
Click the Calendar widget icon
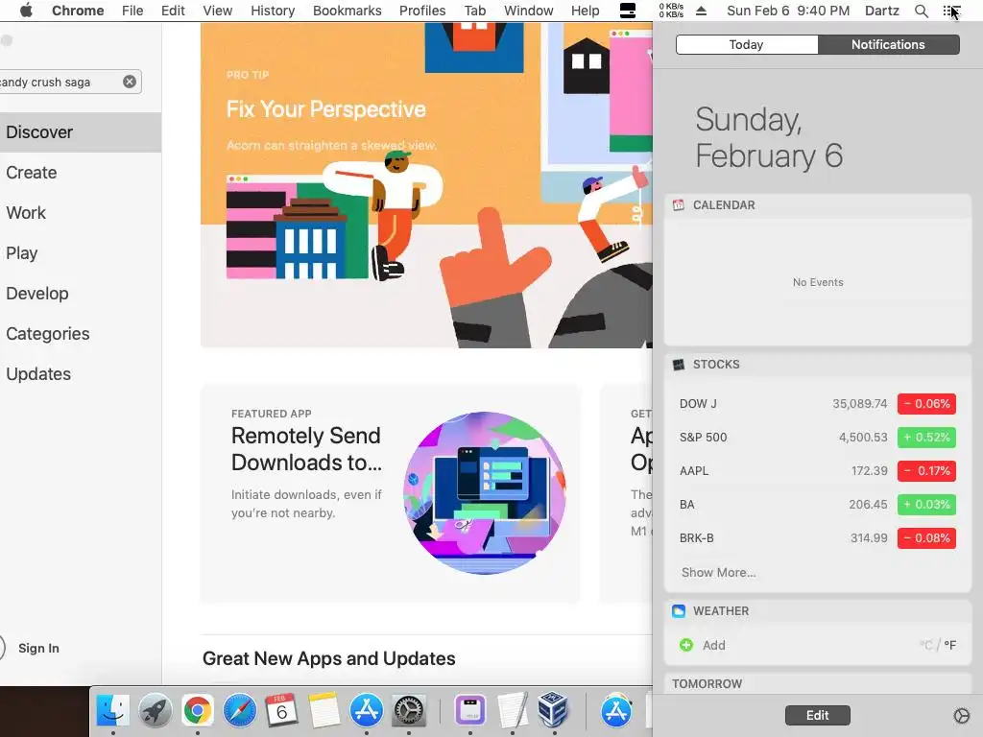click(679, 205)
